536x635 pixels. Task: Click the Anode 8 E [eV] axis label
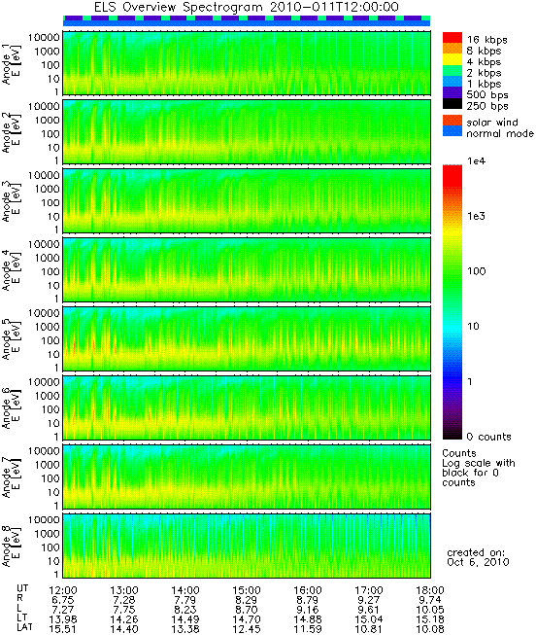tap(12, 546)
